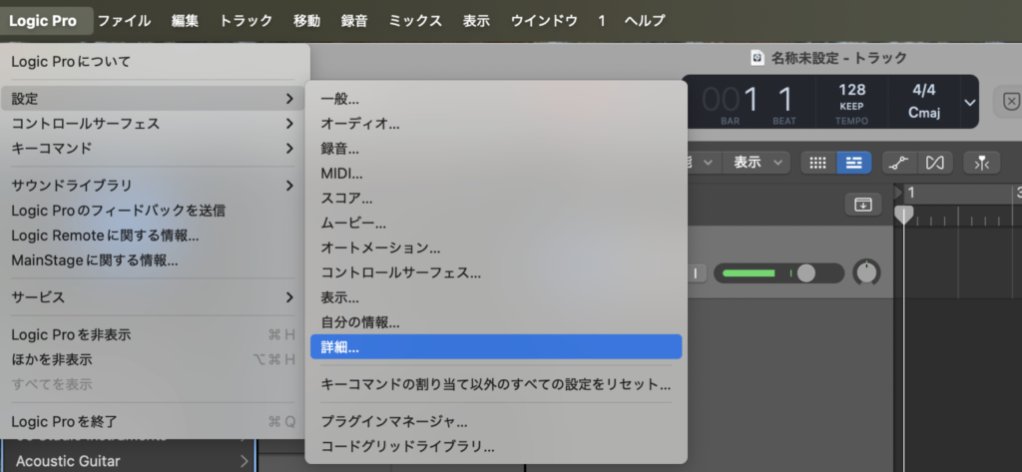Select オートメーション... settings

496,247
